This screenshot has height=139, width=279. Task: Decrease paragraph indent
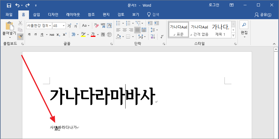[x=150, y=23]
